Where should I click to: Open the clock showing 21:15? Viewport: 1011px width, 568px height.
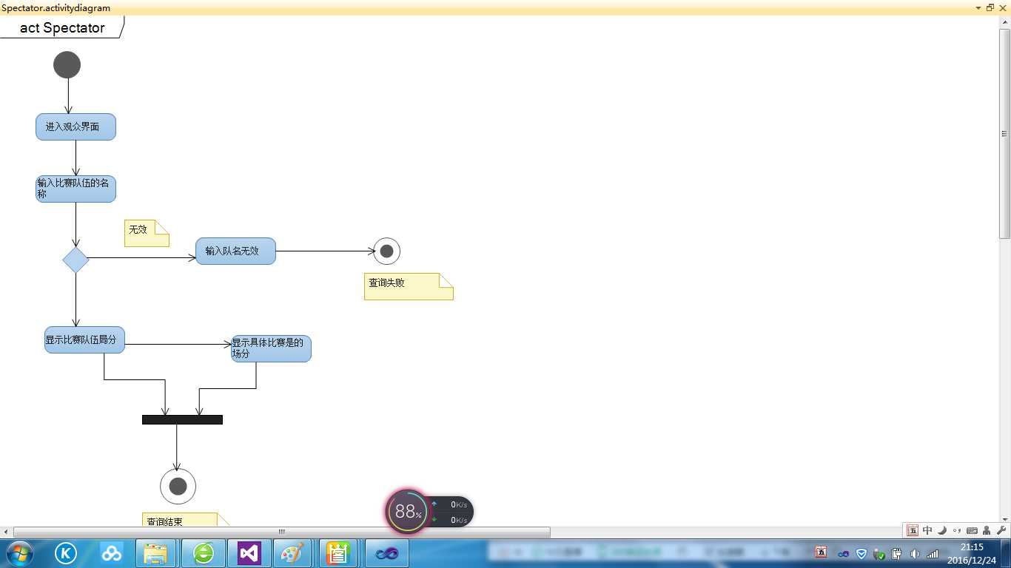[x=972, y=553]
